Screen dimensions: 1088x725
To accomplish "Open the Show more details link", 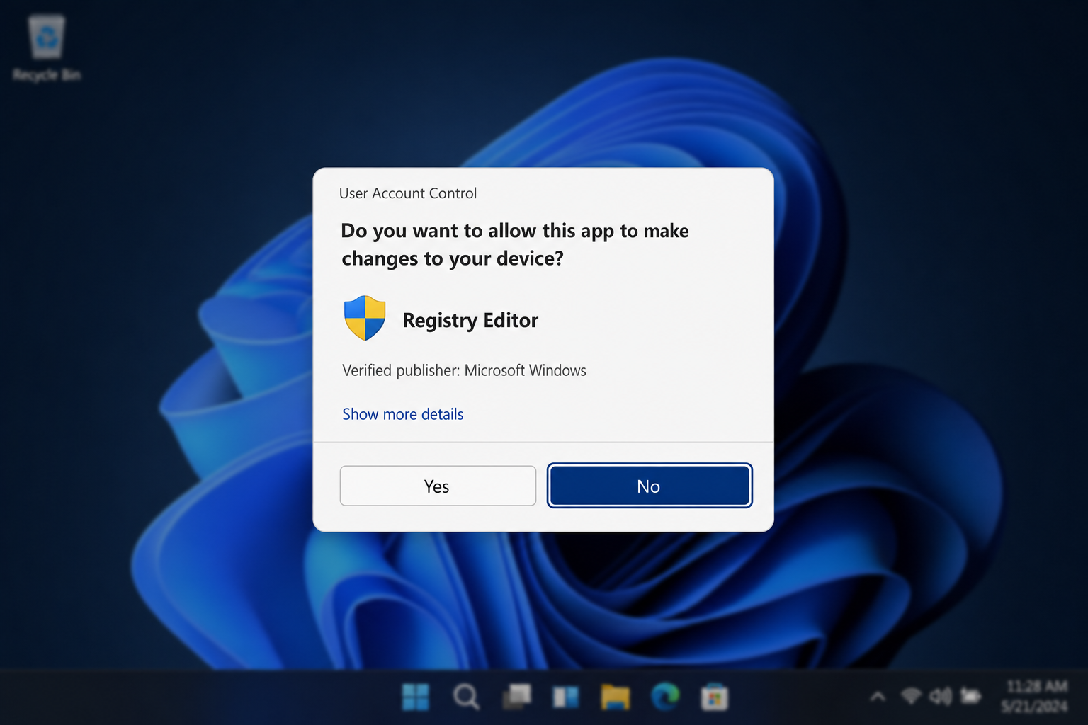I will tap(402, 414).
